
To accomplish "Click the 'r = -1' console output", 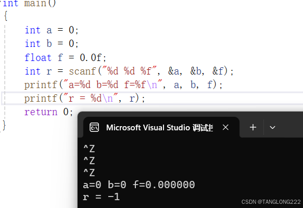I will pos(101,197).
